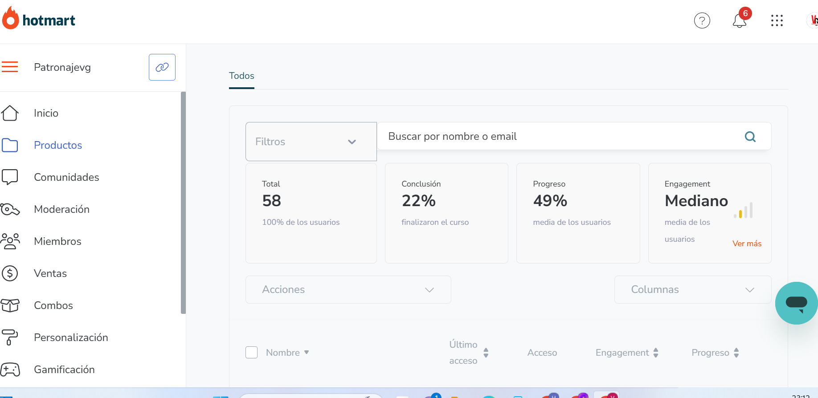This screenshot has height=398, width=818.
Task: Click the copy link icon button
Action: (162, 67)
